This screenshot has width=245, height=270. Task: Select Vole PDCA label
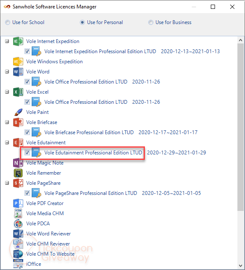(38, 224)
